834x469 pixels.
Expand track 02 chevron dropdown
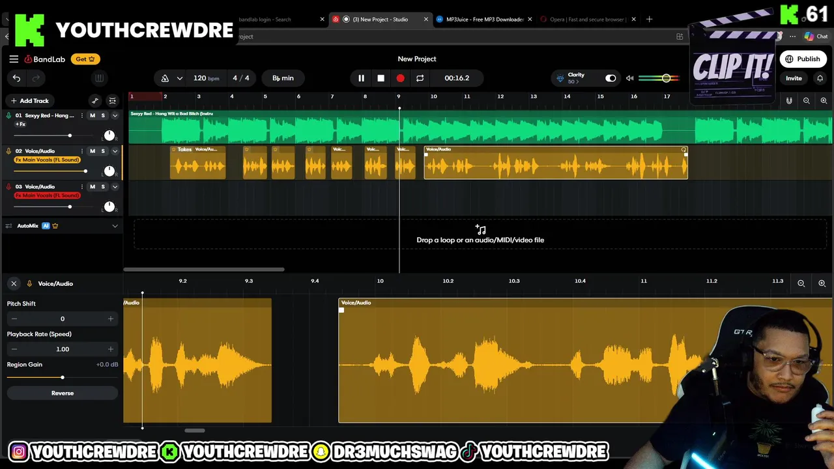click(x=115, y=151)
